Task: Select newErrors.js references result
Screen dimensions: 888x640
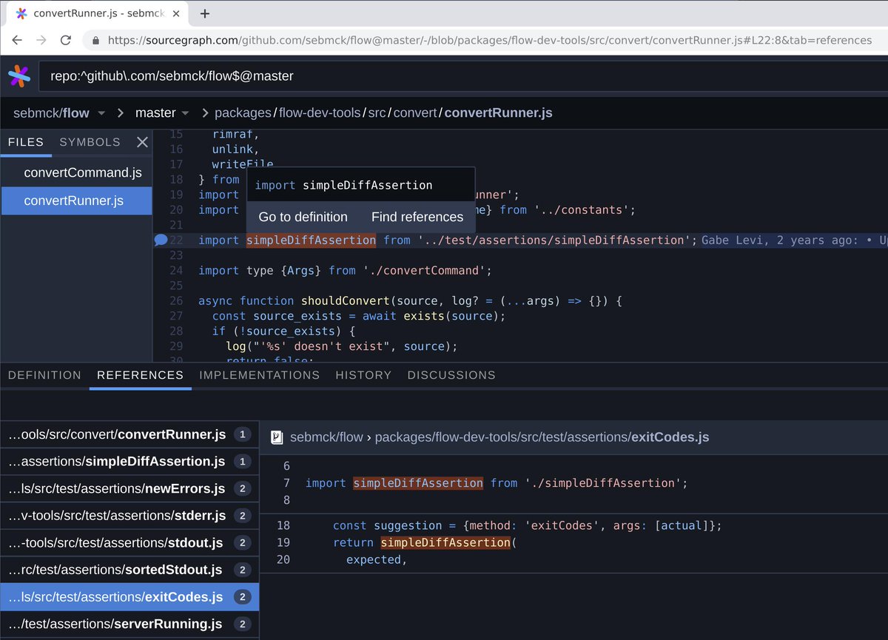Action: [x=129, y=488]
